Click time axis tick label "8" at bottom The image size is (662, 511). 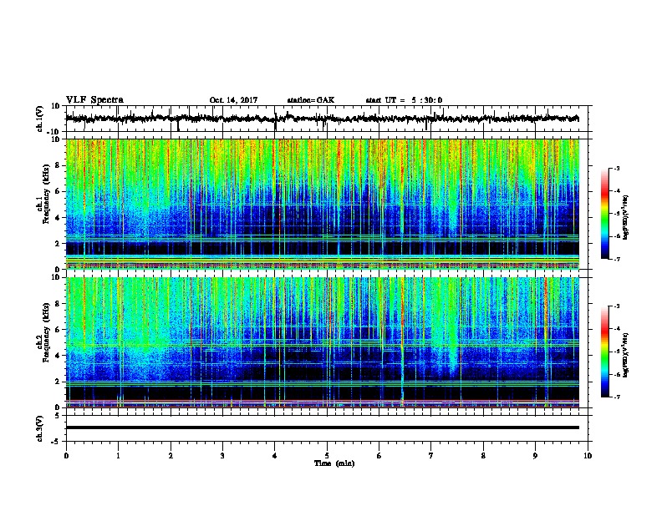point(483,456)
